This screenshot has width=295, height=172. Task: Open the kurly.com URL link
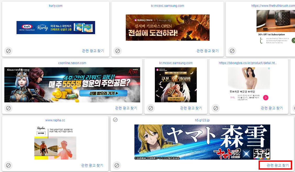point(56,6)
